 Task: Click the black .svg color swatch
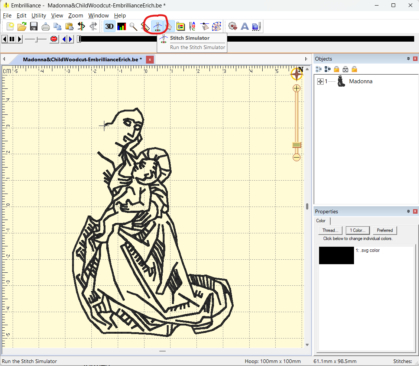(x=336, y=256)
